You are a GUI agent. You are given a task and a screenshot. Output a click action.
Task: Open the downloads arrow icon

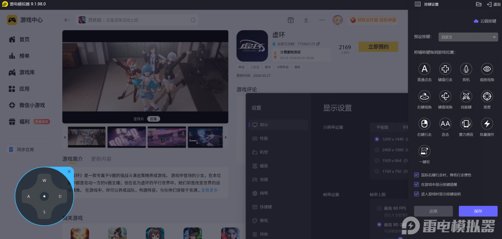tap(306, 20)
